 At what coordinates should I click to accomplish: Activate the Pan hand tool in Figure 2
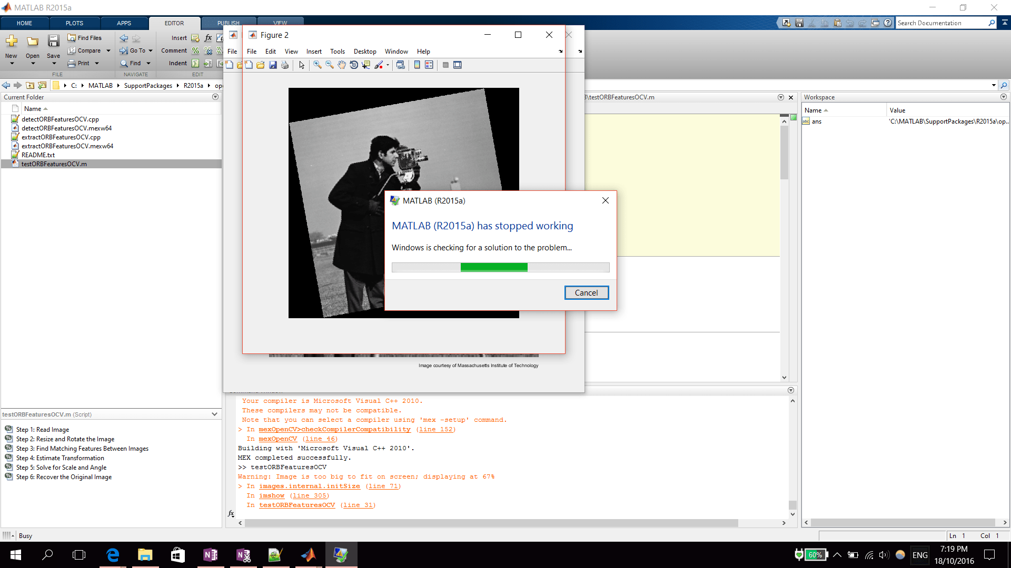tap(342, 65)
